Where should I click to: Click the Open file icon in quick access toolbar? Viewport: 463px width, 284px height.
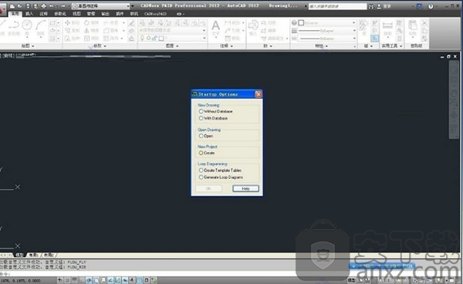tap(19, 6)
